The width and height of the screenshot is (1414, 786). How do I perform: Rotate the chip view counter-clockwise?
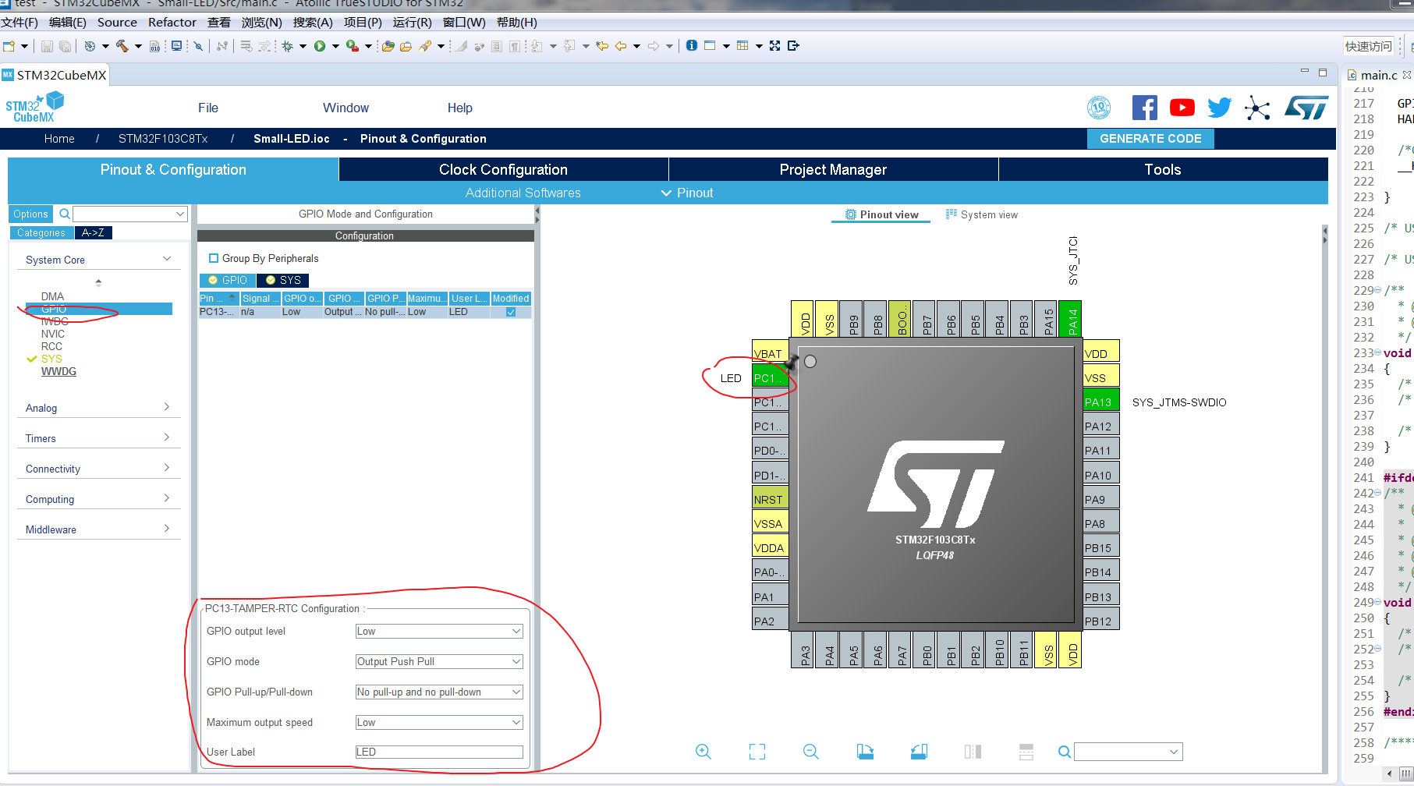click(919, 752)
